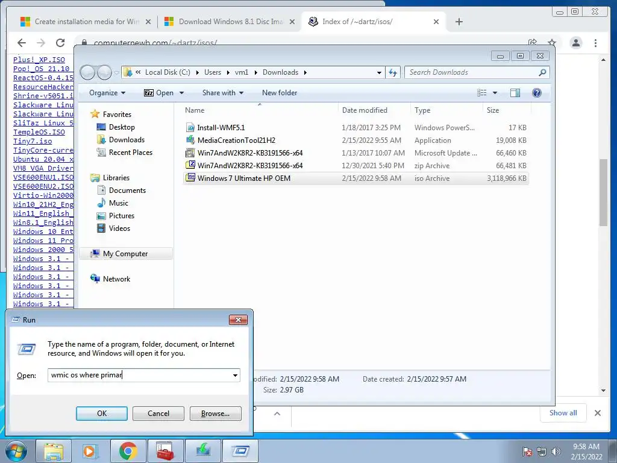Click the Run dialog Open text field
The image size is (617, 463).
tap(140, 375)
